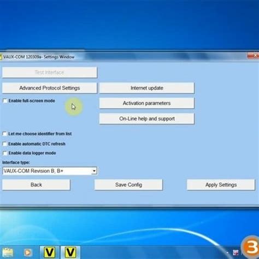Switch to the first VAUX-COM taskbar icon
This screenshot has height=259, width=259.
point(49,252)
